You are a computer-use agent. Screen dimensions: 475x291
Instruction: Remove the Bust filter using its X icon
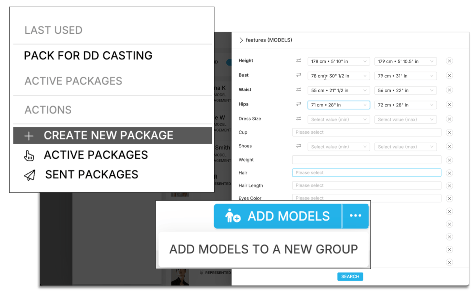point(449,76)
